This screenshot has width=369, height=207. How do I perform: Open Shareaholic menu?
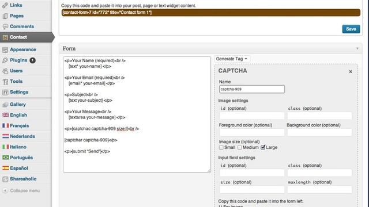(x=23, y=179)
